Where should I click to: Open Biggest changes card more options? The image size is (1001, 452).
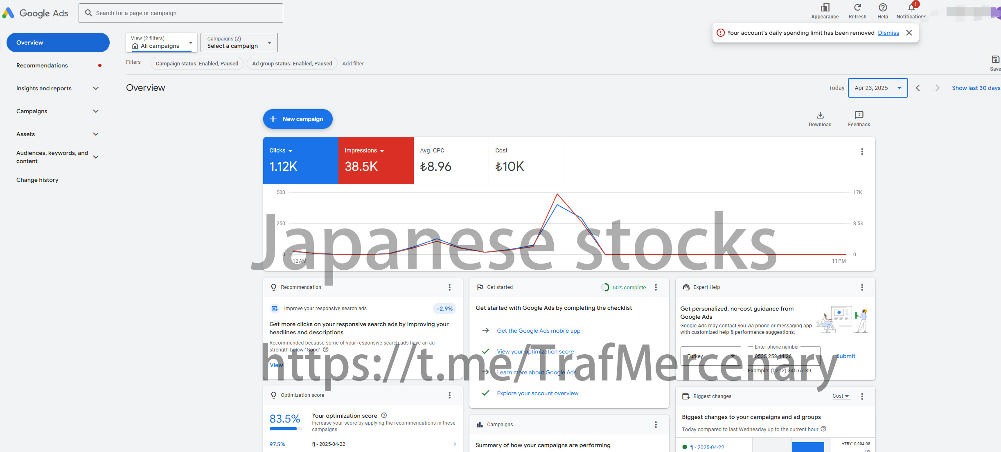pyautogui.click(x=862, y=396)
